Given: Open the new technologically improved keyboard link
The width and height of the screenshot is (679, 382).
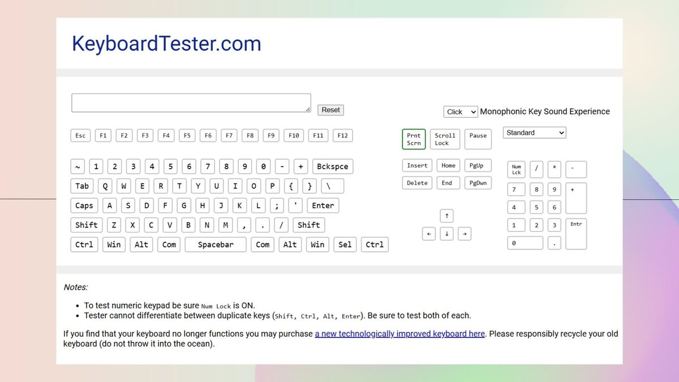Looking at the screenshot, I should pyautogui.click(x=399, y=333).
